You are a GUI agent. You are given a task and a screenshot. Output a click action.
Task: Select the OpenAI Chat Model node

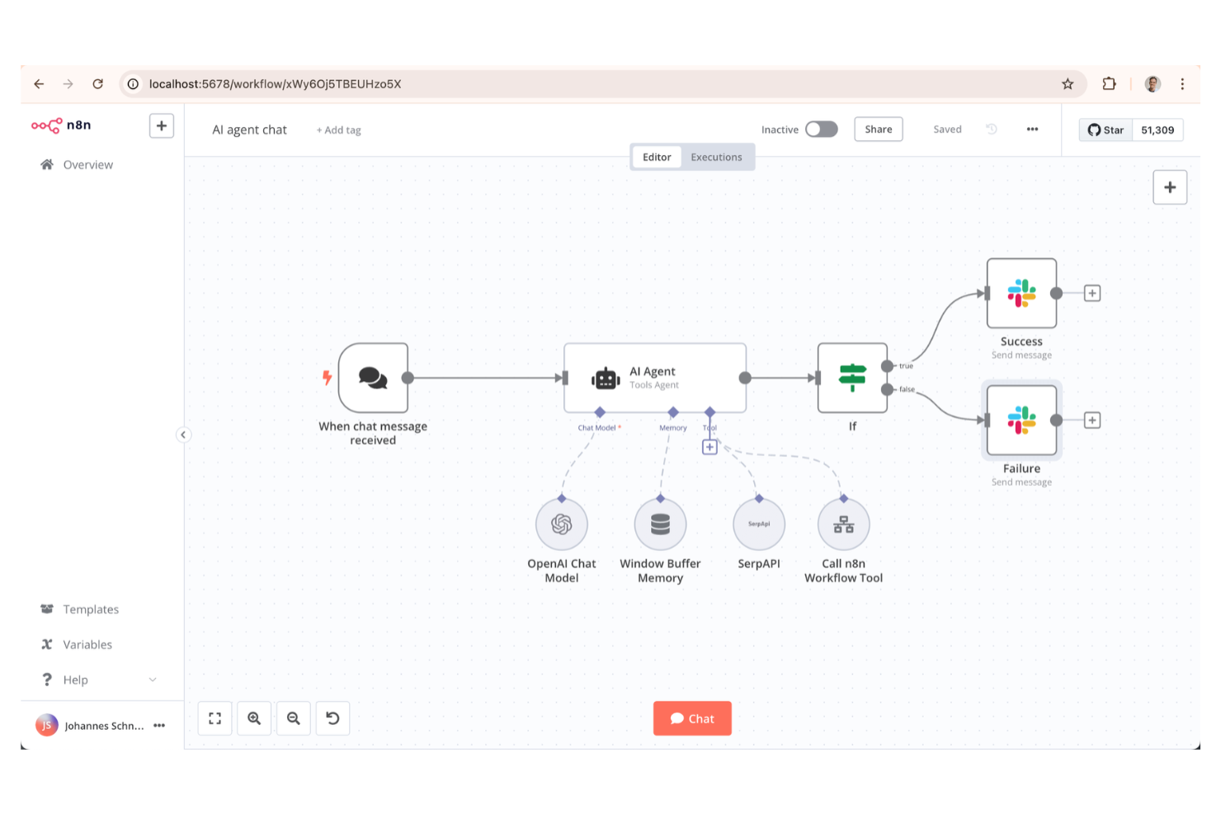[x=562, y=525]
